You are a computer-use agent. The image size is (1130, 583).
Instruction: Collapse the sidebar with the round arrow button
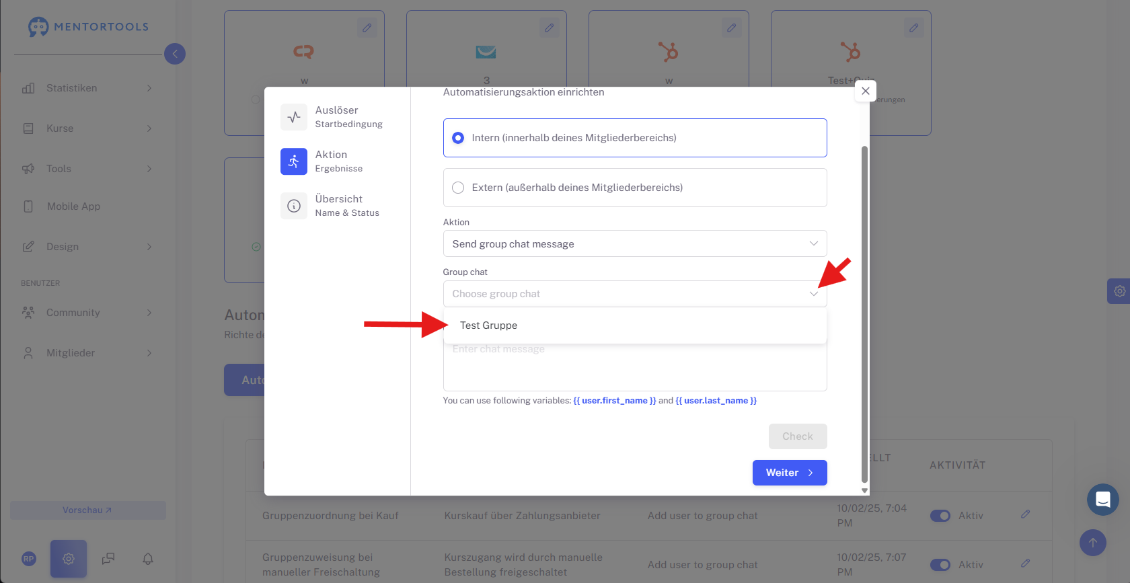click(175, 54)
